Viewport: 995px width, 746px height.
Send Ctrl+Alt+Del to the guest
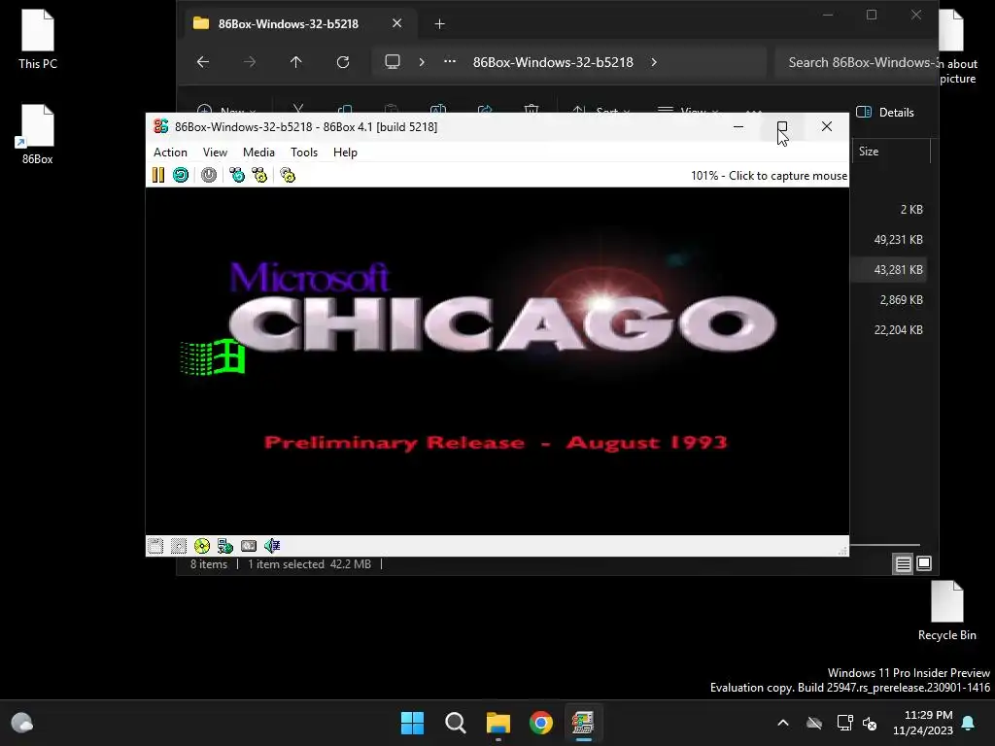tap(237, 175)
